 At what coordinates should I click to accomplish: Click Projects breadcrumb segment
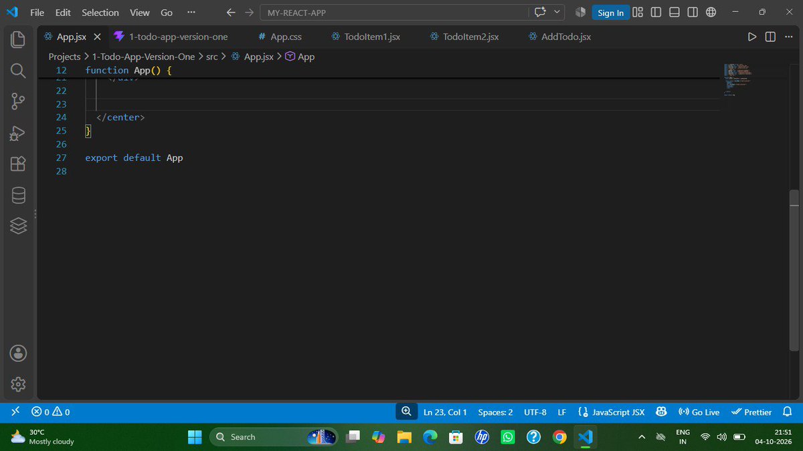64,57
